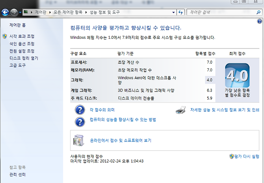
Task: Open recent pages dropdown next to Forward arrow
Action: [x=20, y=12]
